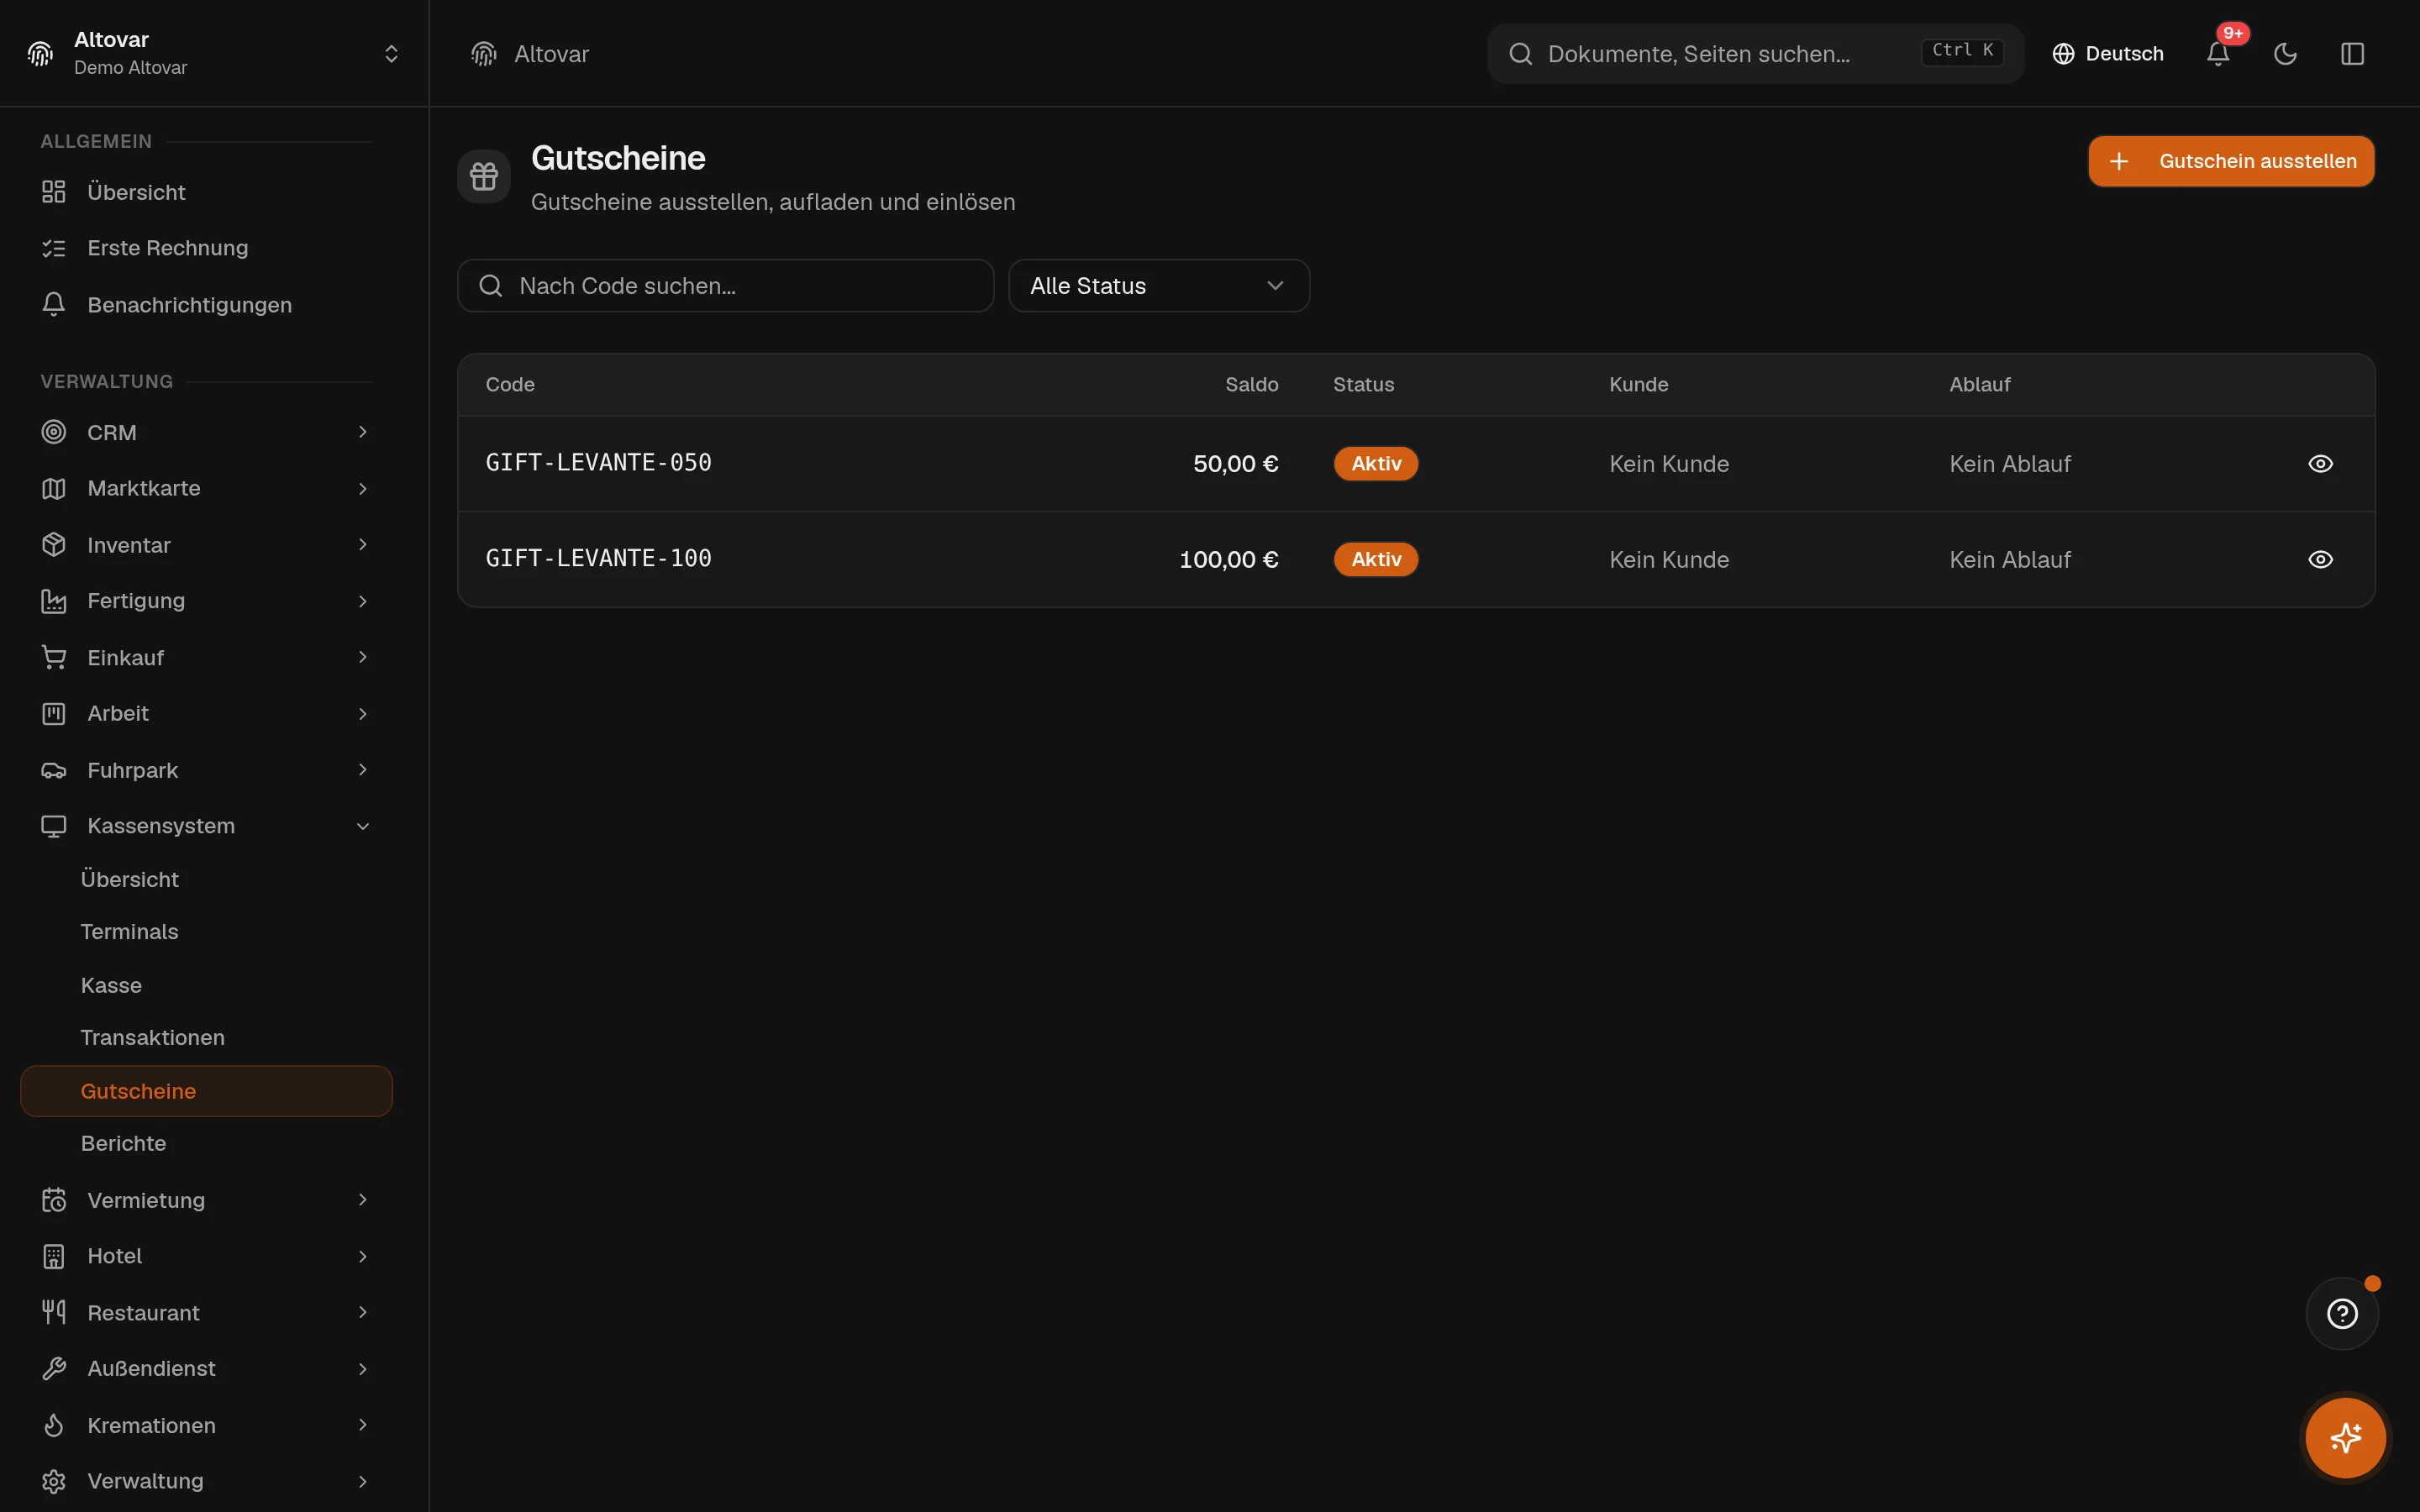The image size is (2420, 1512).
Task: Click the Übersicht dashboard icon under Allgemein
Action: coord(54,192)
